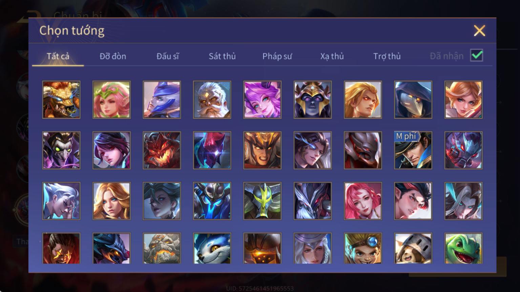Image resolution: width=520 pixels, height=292 pixels.
Task: Show heroes in the 'Sát thủ' tab
Action: tap(222, 56)
